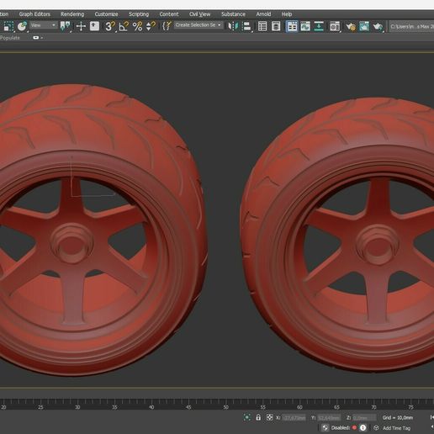Image resolution: width=434 pixels, height=434 pixels.
Task: Open the Curve Editor
Action: [305, 26]
